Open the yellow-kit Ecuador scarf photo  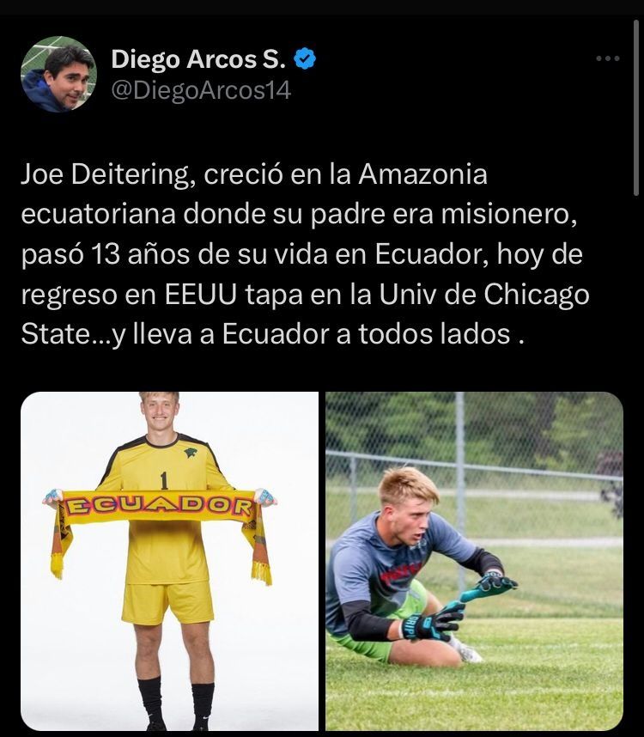tap(169, 561)
